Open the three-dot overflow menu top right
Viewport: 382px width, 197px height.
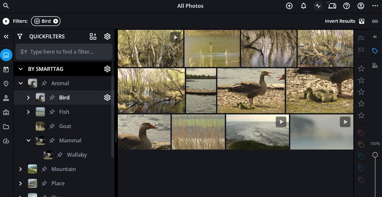[x=375, y=6]
